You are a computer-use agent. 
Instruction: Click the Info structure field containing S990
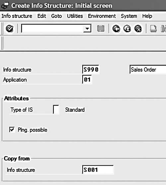(x=91, y=69)
